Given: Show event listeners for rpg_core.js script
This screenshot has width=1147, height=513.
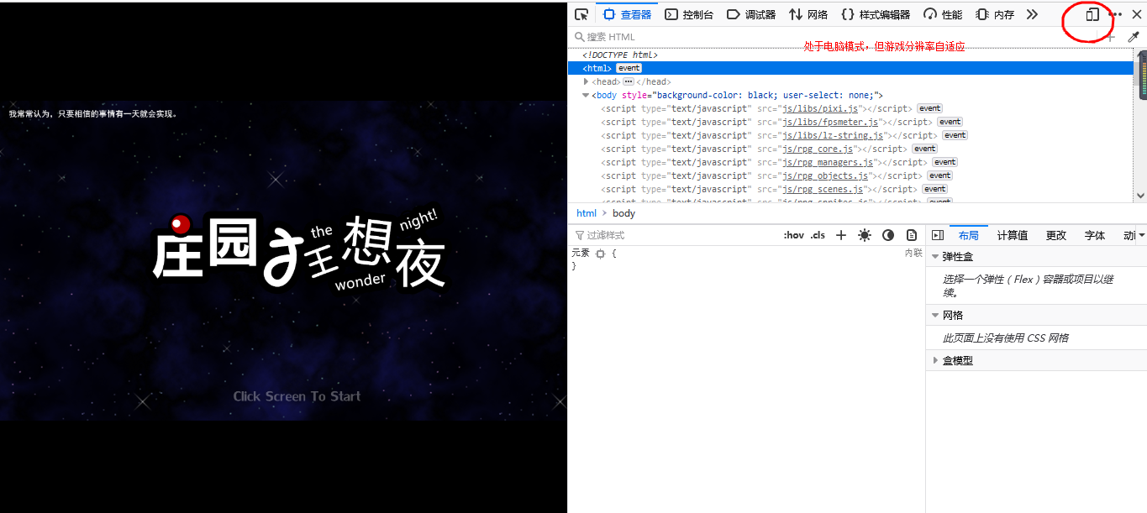Looking at the screenshot, I should click(x=924, y=149).
